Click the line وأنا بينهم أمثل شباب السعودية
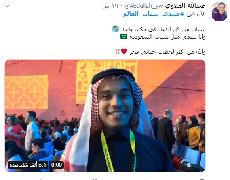 tap(167, 37)
